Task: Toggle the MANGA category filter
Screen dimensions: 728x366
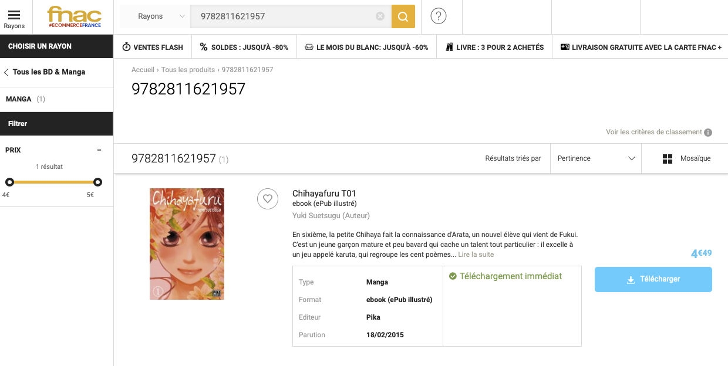Action: 23,99
